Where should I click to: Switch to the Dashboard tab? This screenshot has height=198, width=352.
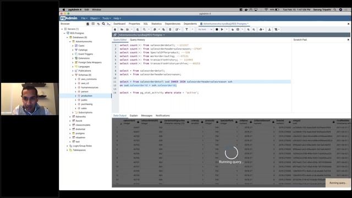119,24
